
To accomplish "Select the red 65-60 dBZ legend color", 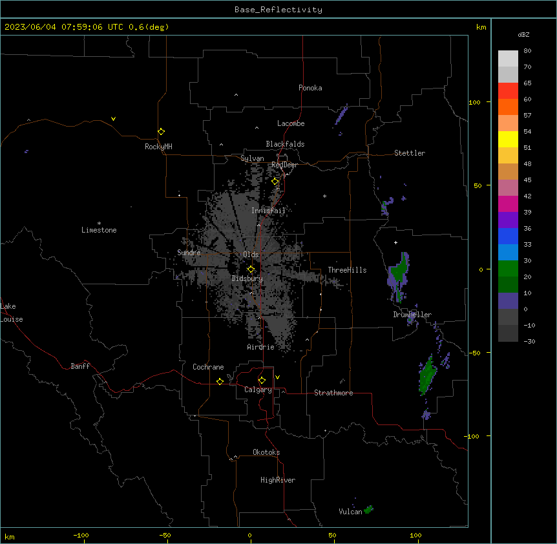I will coord(508,90).
